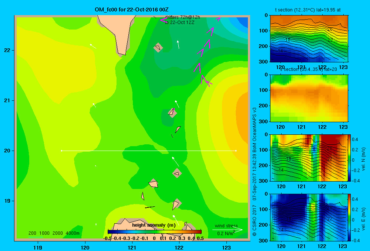Click the island with magenta marker near 20.8N
This screenshot has width=370, height=251.
[x=172, y=113]
